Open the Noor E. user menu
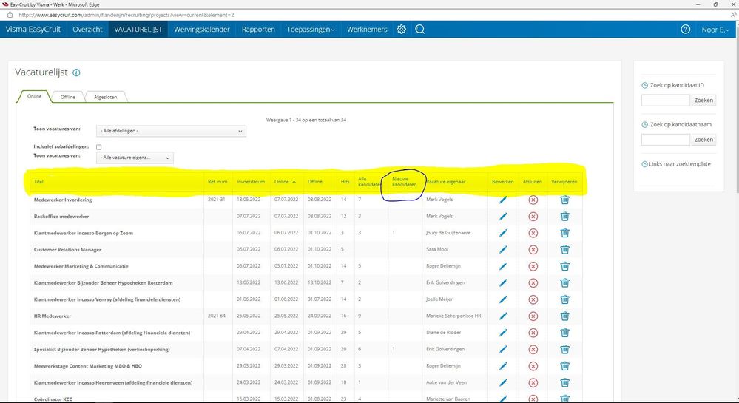Image resolution: width=739 pixels, height=403 pixels. click(715, 30)
